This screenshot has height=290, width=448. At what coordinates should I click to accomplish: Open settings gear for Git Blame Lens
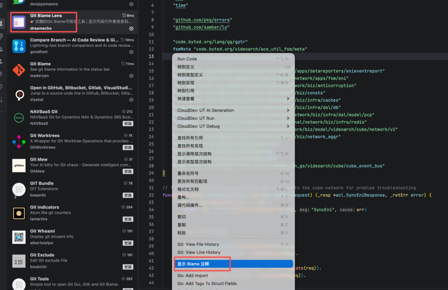[131, 29]
